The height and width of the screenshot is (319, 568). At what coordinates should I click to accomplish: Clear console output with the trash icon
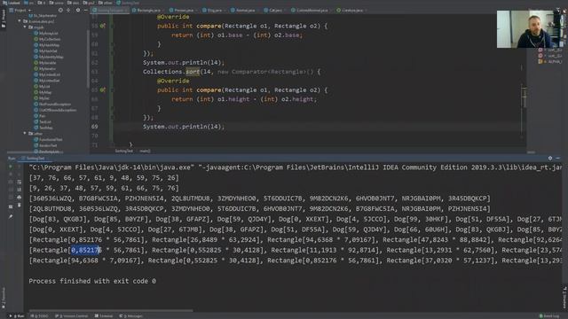tap(20, 205)
